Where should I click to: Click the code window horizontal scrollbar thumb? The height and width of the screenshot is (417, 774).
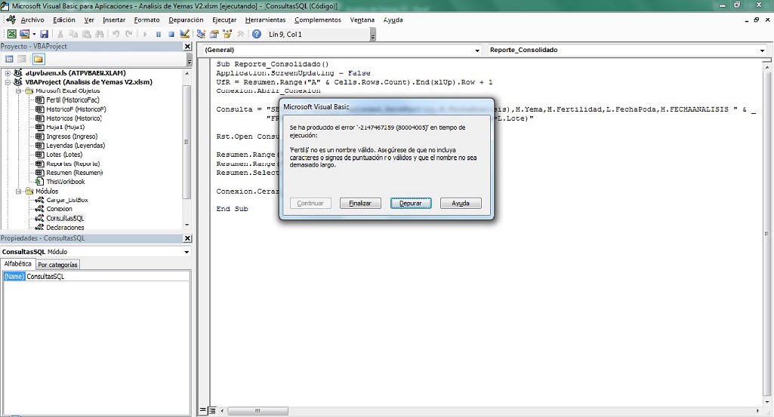(x=257, y=411)
